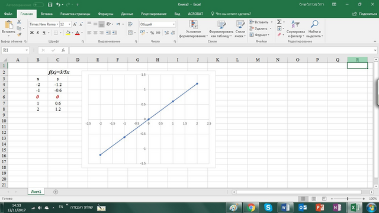Click the Save icon in quick access toolbar

pyautogui.click(x=50, y=5)
